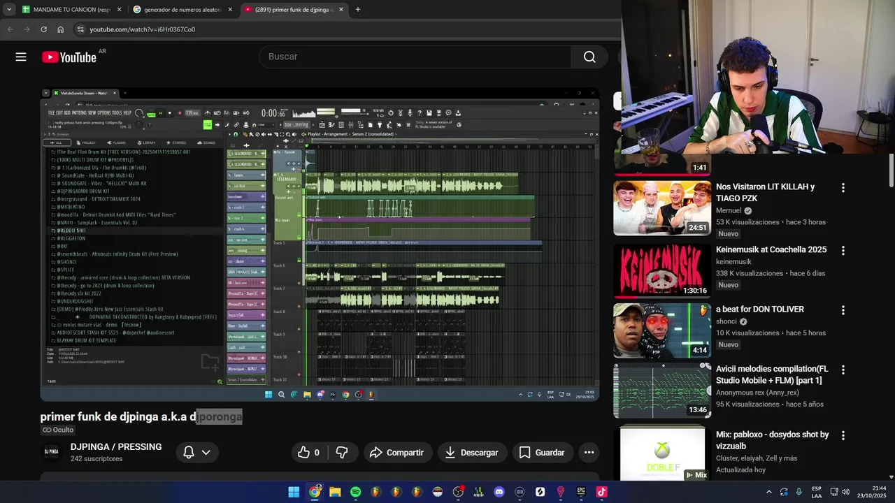Viewport: 895px width, 503px height.
Task: Open the DJPINGA channel avatar
Action: pos(51,452)
